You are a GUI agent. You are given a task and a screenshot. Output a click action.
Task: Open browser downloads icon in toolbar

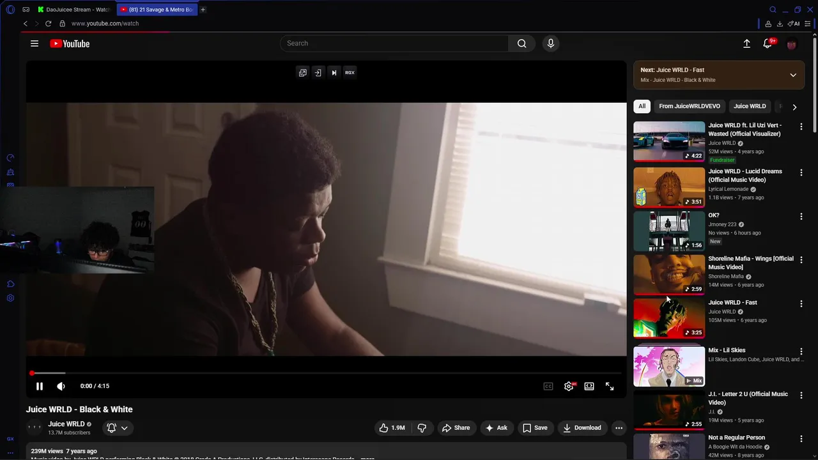[780, 24]
